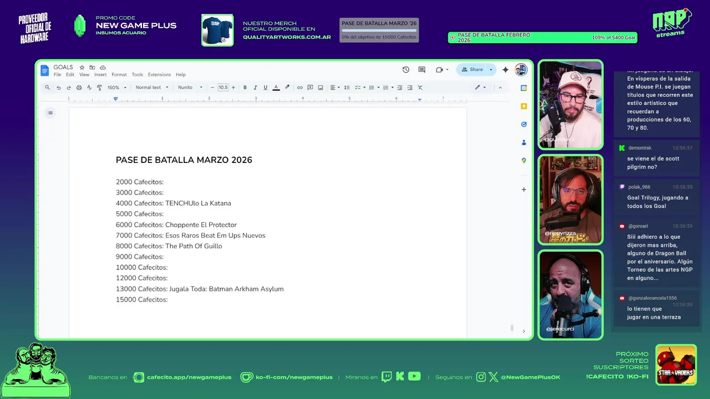Add a comment from toolbar
The width and height of the screenshot is (710, 399).
[x=310, y=88]
